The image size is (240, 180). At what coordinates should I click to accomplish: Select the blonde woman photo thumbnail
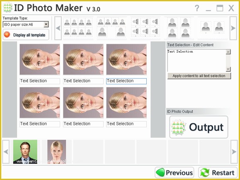point(57,152)
